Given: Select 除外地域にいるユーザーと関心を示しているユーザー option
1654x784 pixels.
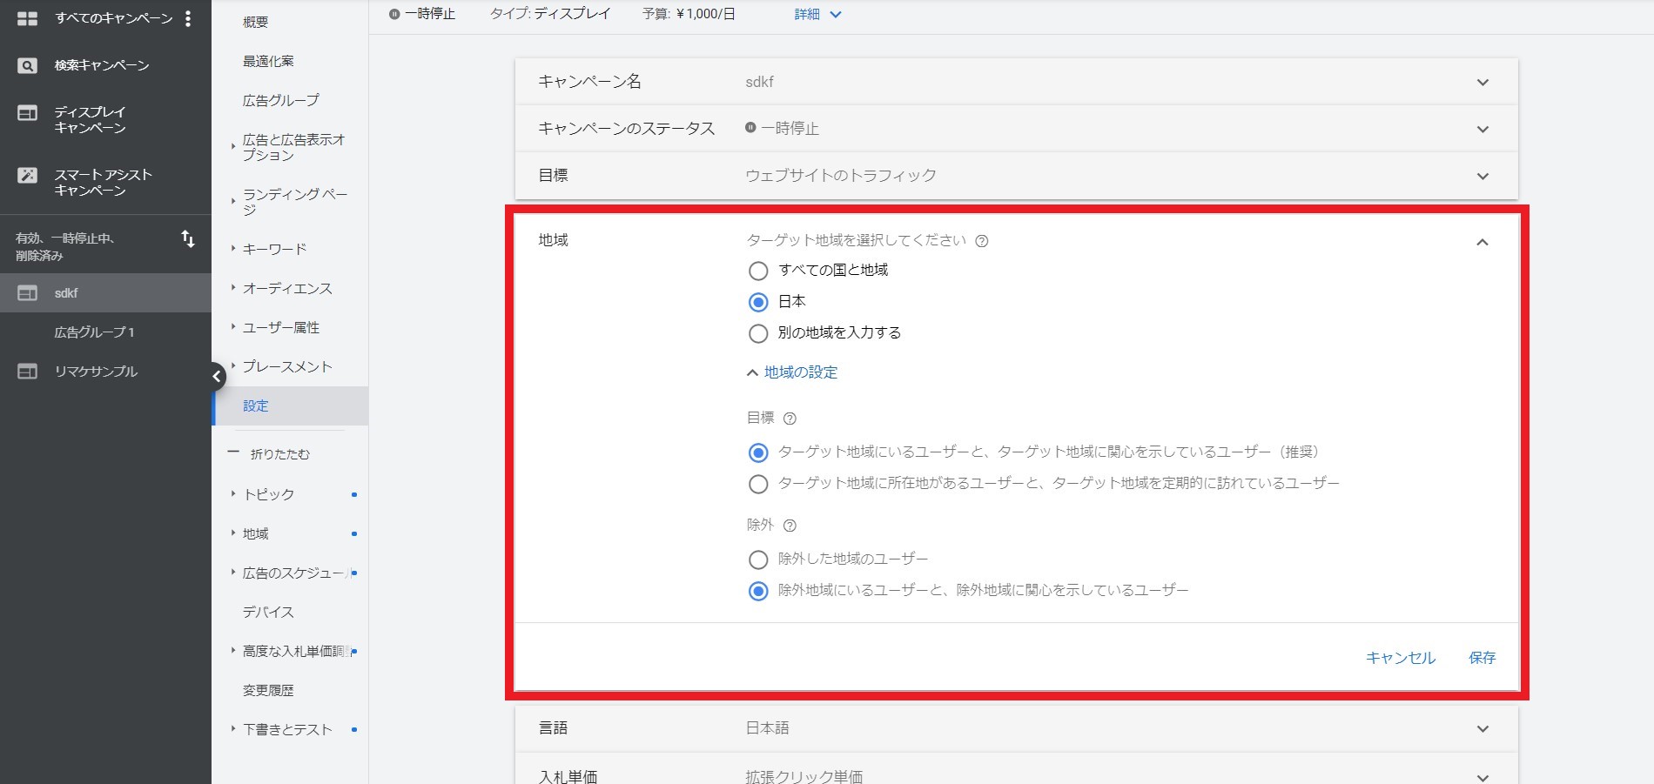Looking at the screenshot, I should point(758,591).
